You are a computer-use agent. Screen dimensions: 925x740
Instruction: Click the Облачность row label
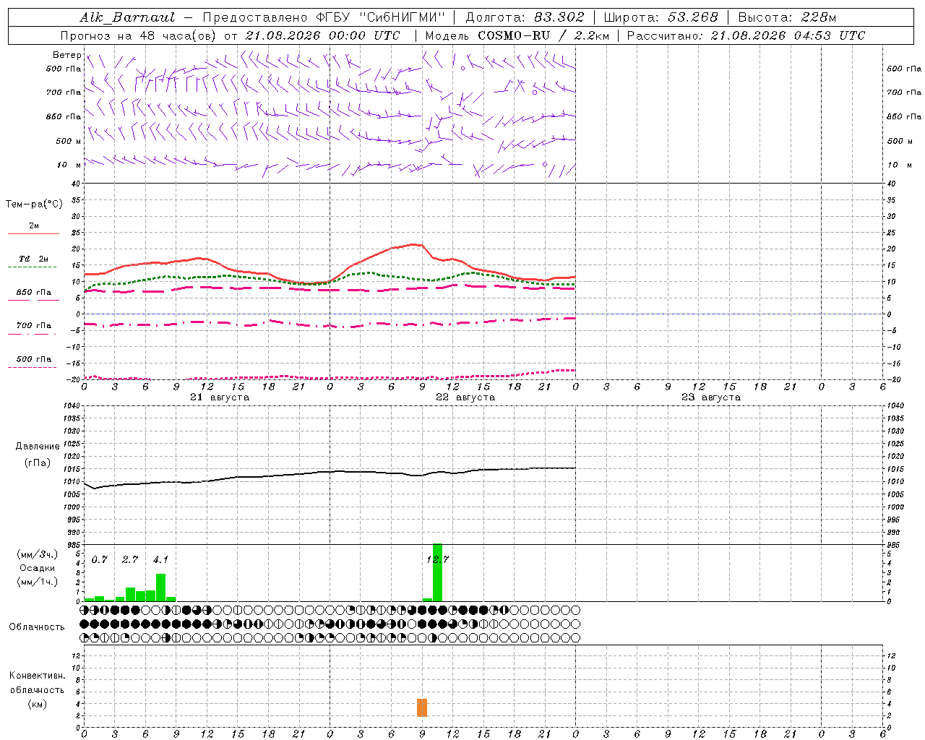[x=37, y=627]
